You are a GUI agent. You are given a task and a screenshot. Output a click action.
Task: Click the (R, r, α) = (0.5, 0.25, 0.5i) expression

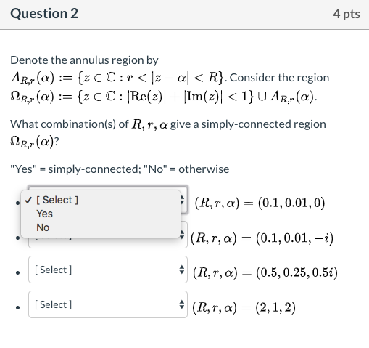point(265,272)
